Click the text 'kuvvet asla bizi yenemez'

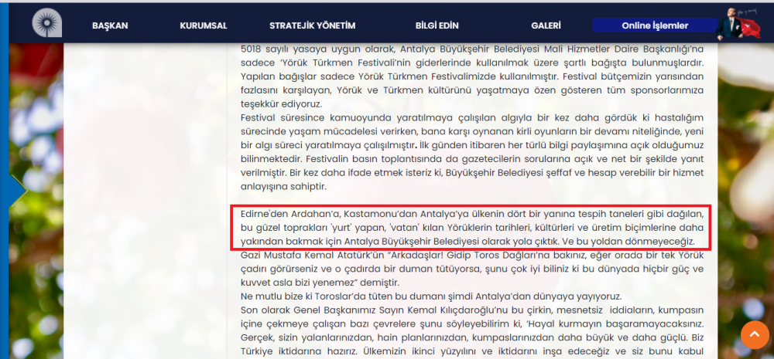click(x=296, y=283)
